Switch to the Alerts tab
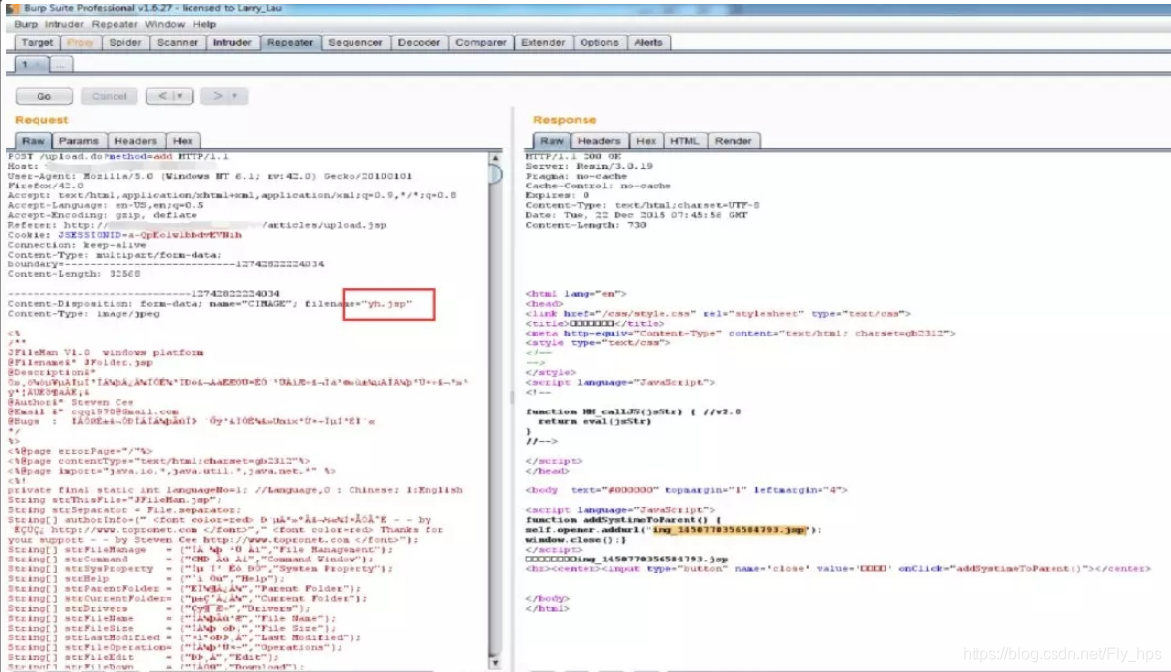Screen dimensions: 1171x672 [649, 42]
